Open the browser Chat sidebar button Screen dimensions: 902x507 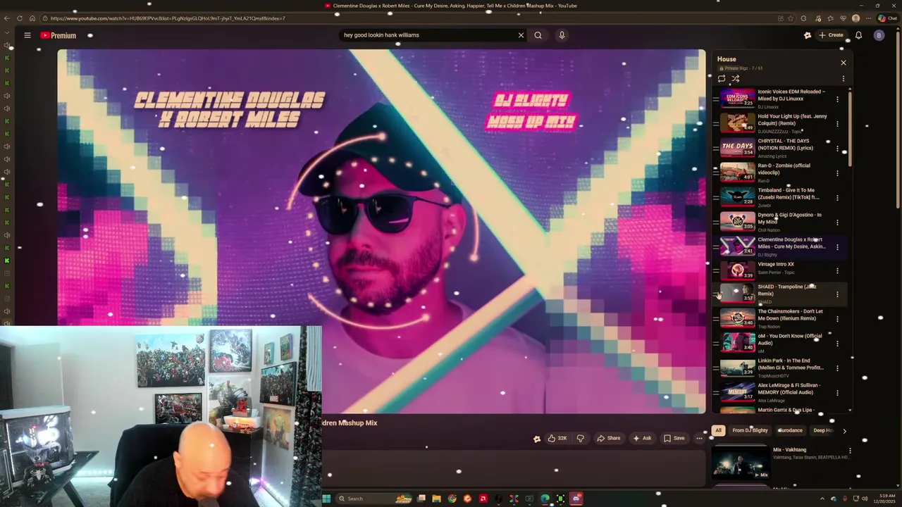pyautogui.click(x=887, y=18)
